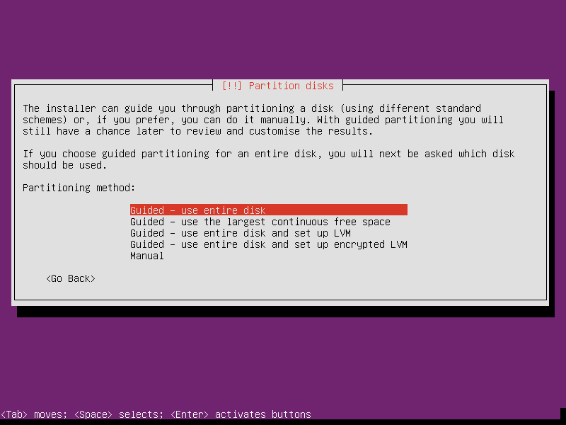
Task: Click the <Go Back> button
Action: [71, 278]
